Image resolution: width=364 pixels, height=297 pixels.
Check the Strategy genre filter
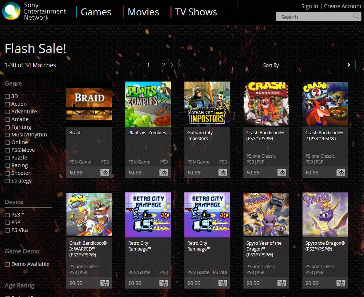click(x=8, y=181)
